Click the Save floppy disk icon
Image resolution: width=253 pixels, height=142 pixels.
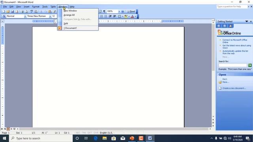[12, 11]
